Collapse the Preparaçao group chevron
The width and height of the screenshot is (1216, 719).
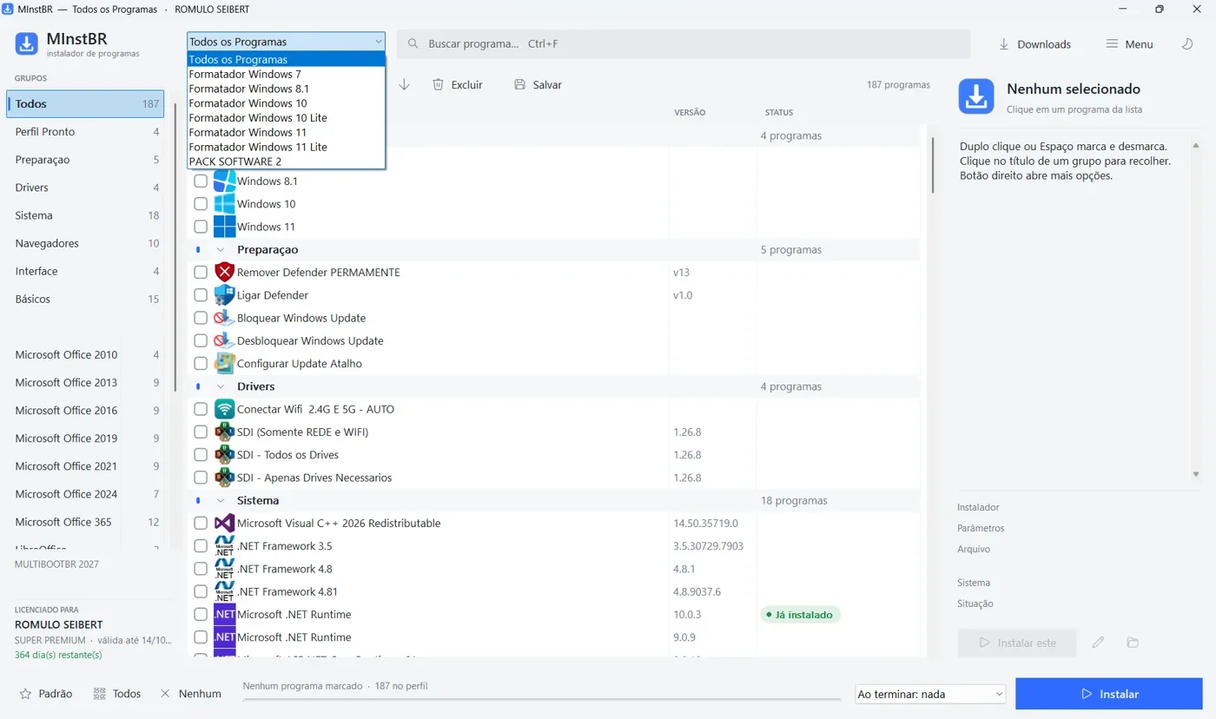220,250
